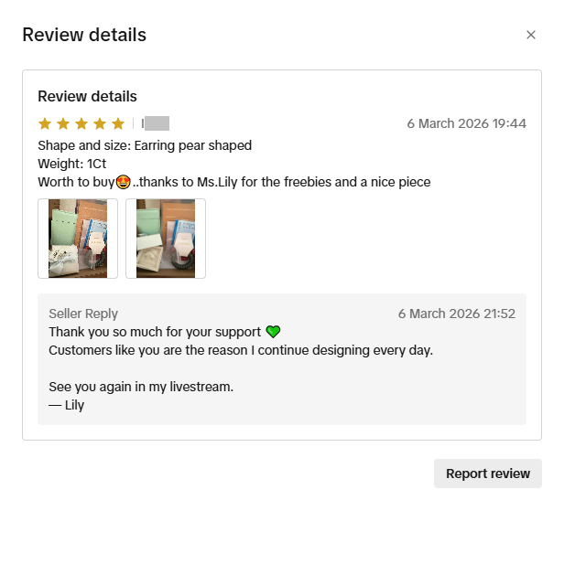Open the second review photo thumbnail
564x564 pixels.
pos(166,239)
